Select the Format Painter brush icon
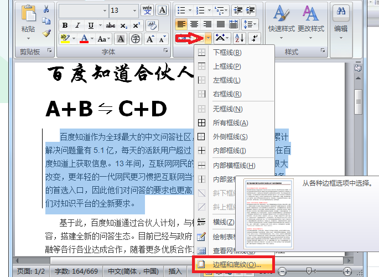 [x=46, y=33]
